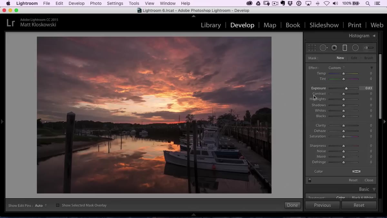Select the Adjustment Brush tool
The height and width of the screenshot is (218, 387).
click(369, 48)
